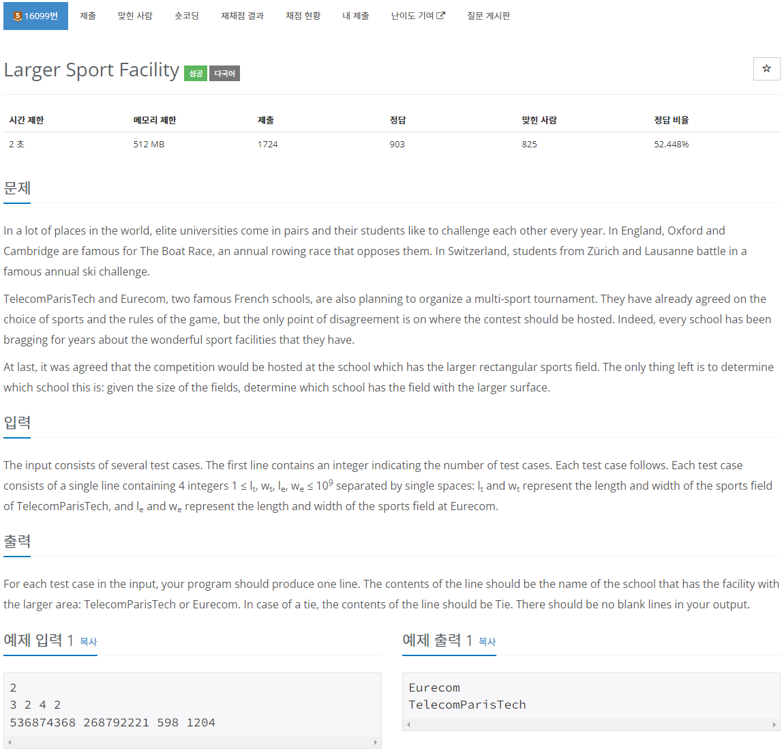Go to 맞힌 사람 tab

click(135, 16)
